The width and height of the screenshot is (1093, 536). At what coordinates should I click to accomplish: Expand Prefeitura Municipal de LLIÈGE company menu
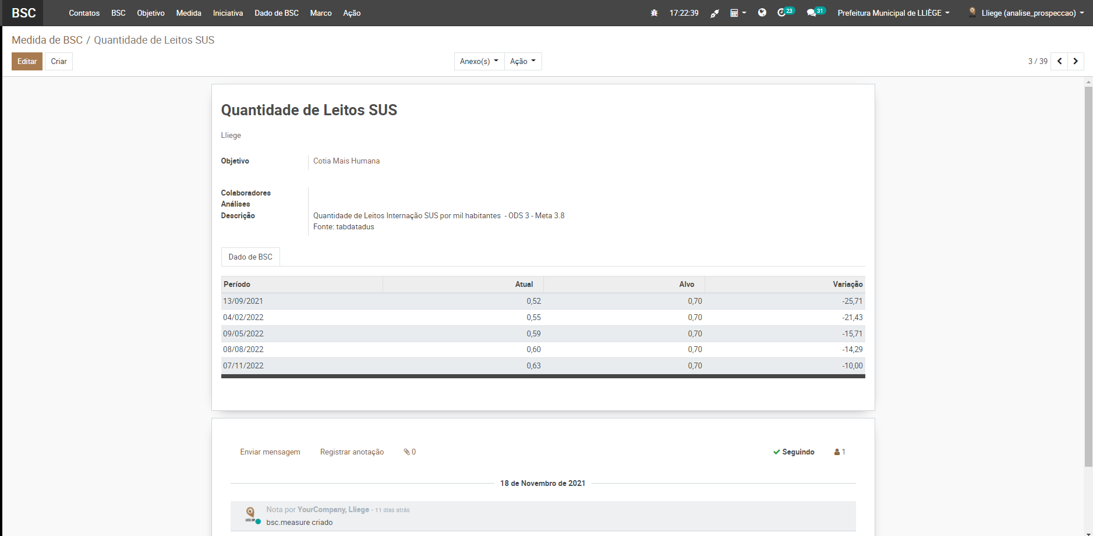pos(893,13)
